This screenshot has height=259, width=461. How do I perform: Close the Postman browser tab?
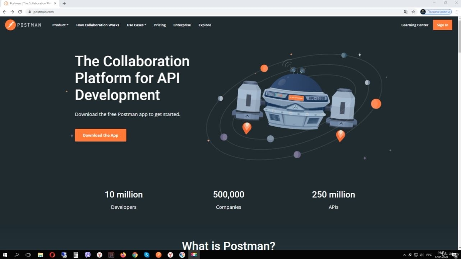55,3
